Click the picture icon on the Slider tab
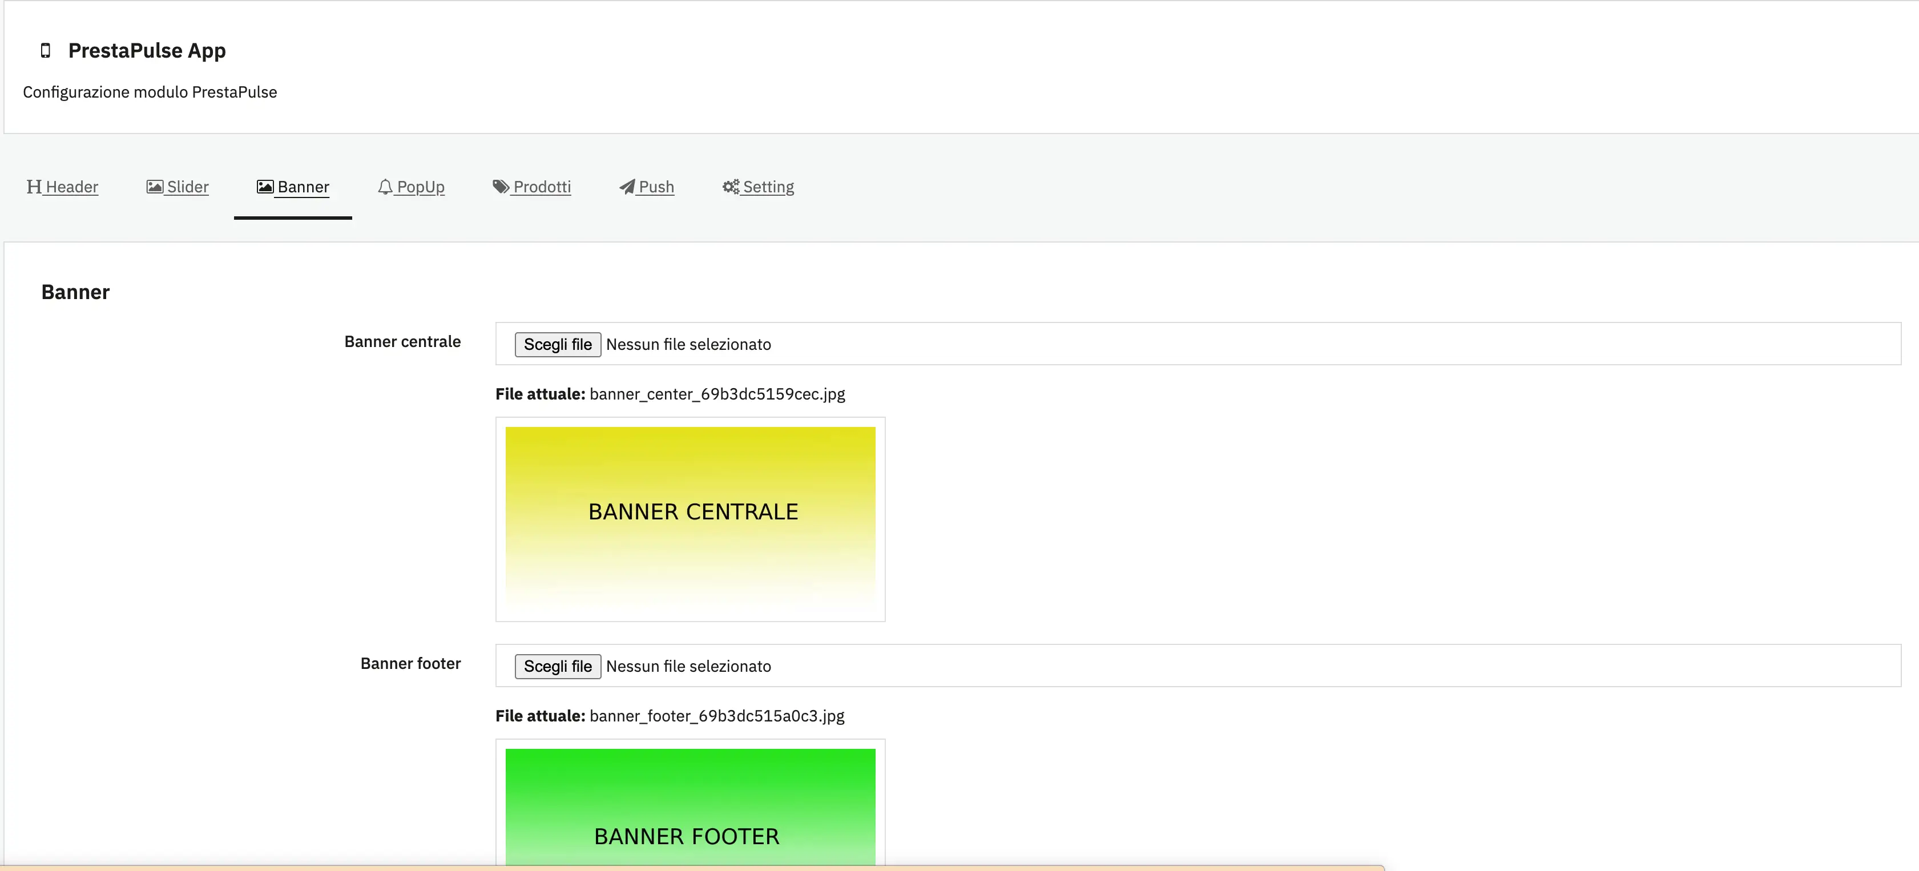1919x871 pixels. point(154,187)
